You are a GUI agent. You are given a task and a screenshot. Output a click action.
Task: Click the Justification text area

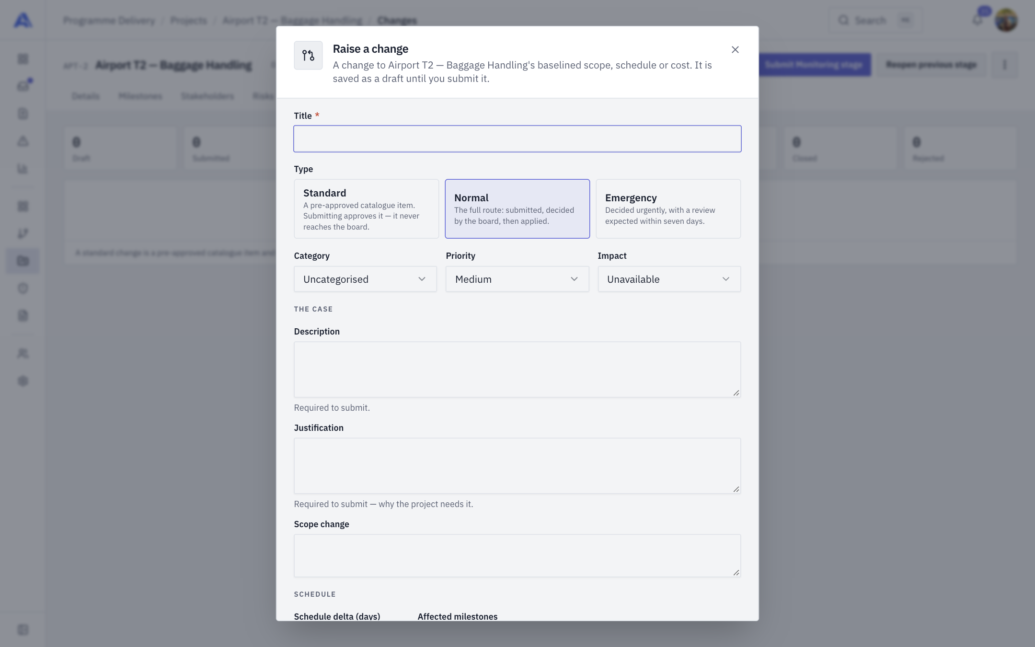click(x=517, y=466)
